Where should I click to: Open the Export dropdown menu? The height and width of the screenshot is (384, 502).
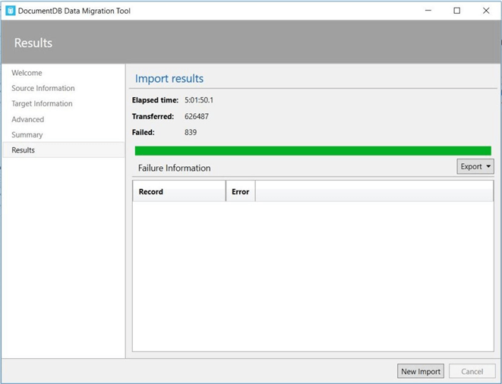[x=475, y=166]
